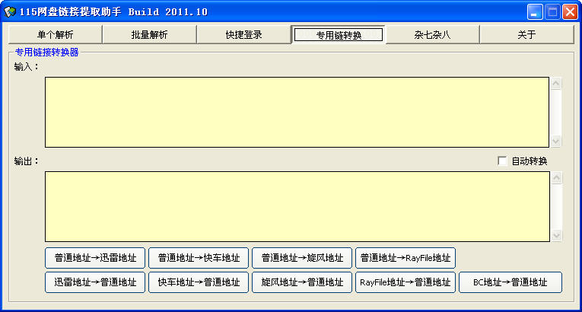Click the app icon in title bar

[x=10, y=12]
